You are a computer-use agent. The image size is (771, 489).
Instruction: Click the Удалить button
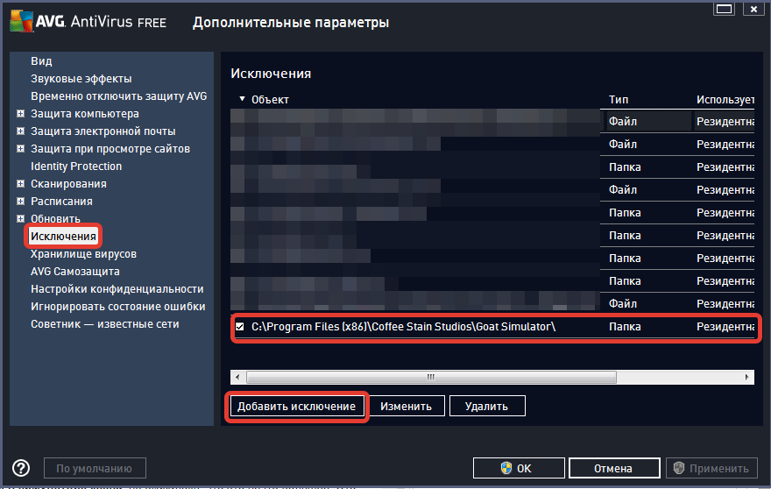click(x=485, y=407)
